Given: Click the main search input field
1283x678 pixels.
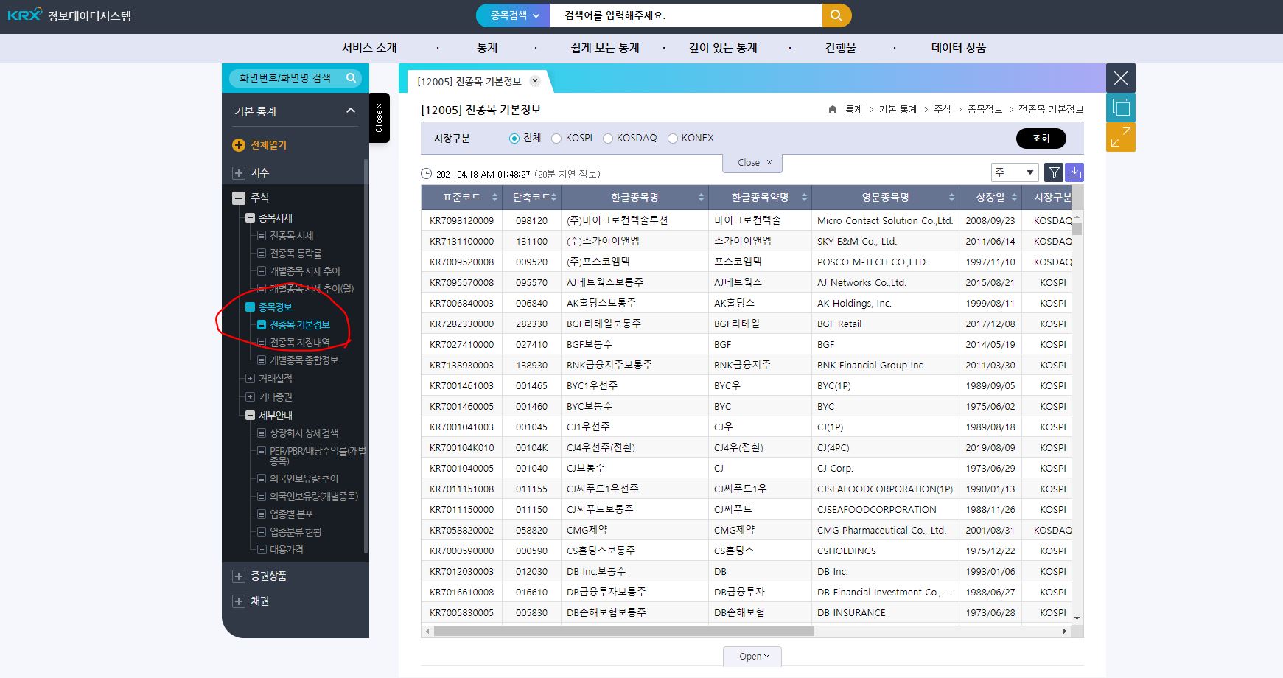Looking at the screenshot, I should 685,15.
